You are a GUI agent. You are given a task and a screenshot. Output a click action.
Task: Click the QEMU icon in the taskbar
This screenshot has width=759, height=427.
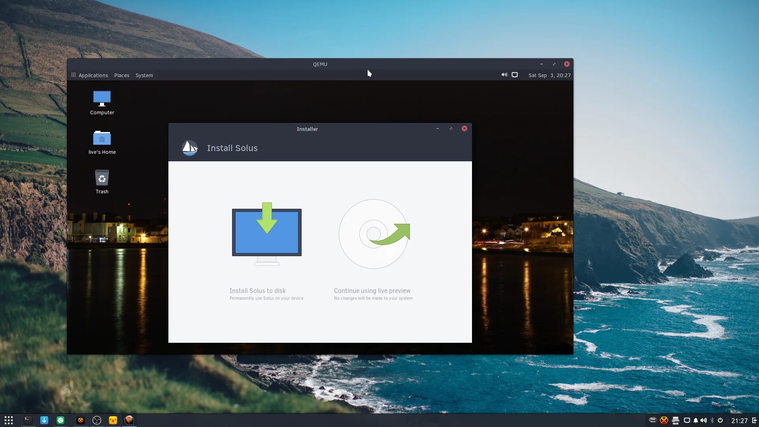pos(129,420)
